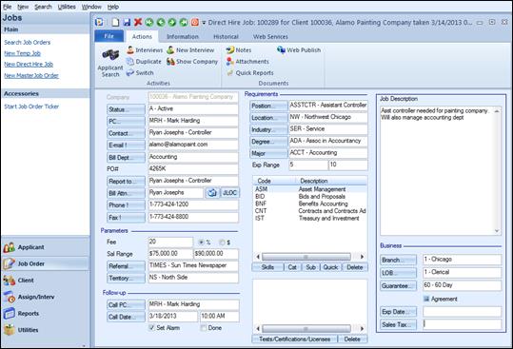Click the application logo icon in title bar

[x=99, y=22]
